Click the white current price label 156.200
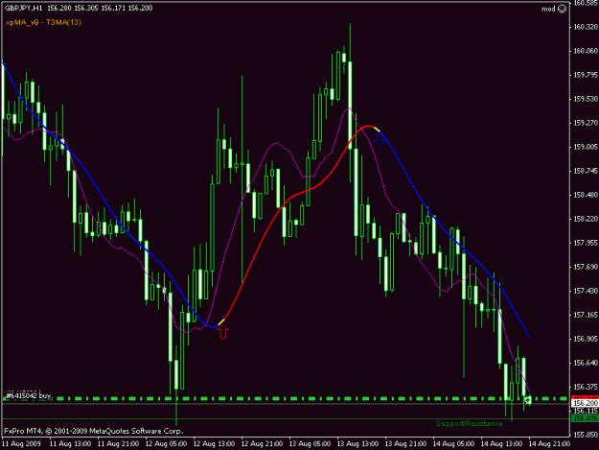The image size is (599, 450). (x=585, y=403)
